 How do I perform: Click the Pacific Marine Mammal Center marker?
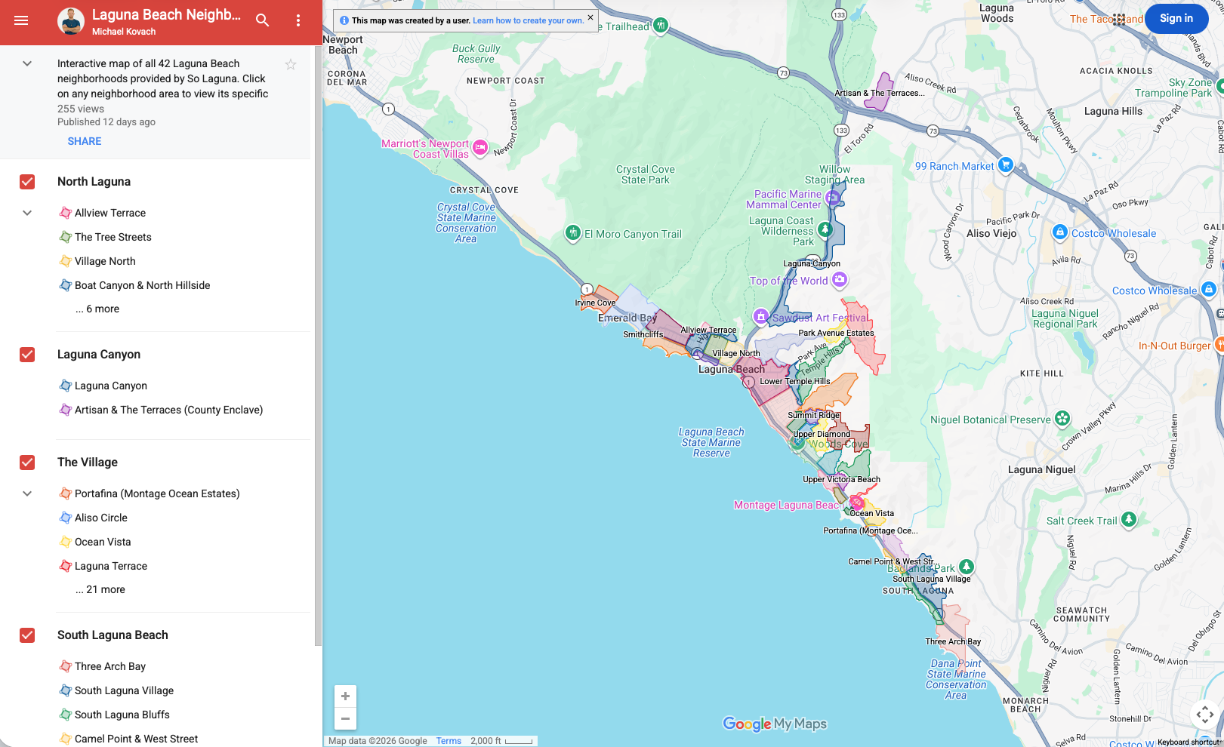coord(832,198)
